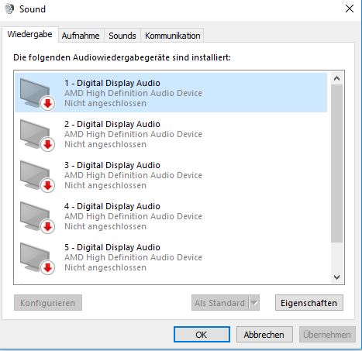Viewport: 362px width, 351px height.
Task: Select the 1 - Digital Display Audio monitor icon
Action: click(37, 94)
